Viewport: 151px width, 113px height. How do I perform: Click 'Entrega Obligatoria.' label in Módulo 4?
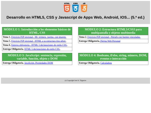coord(89,63)
